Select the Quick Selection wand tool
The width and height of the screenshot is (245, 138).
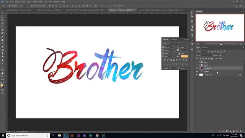(2, 23)
